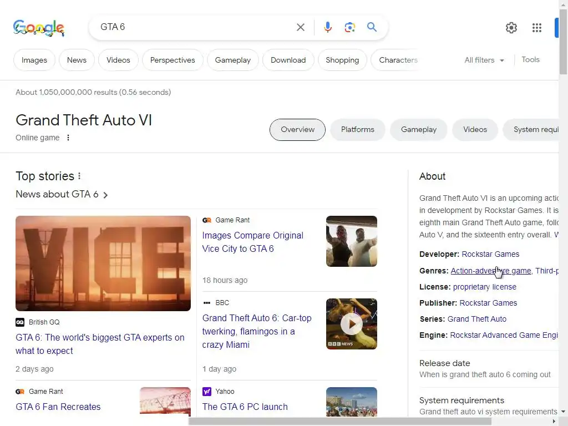Open GTA 6 Fan Recreates article

tap(58, 407)
